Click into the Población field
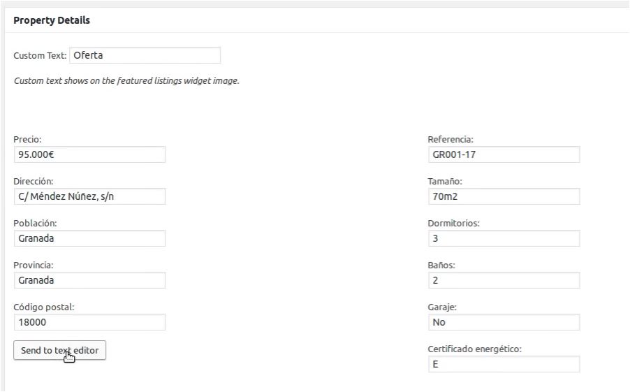630x392 pixels. coord(89,238)
